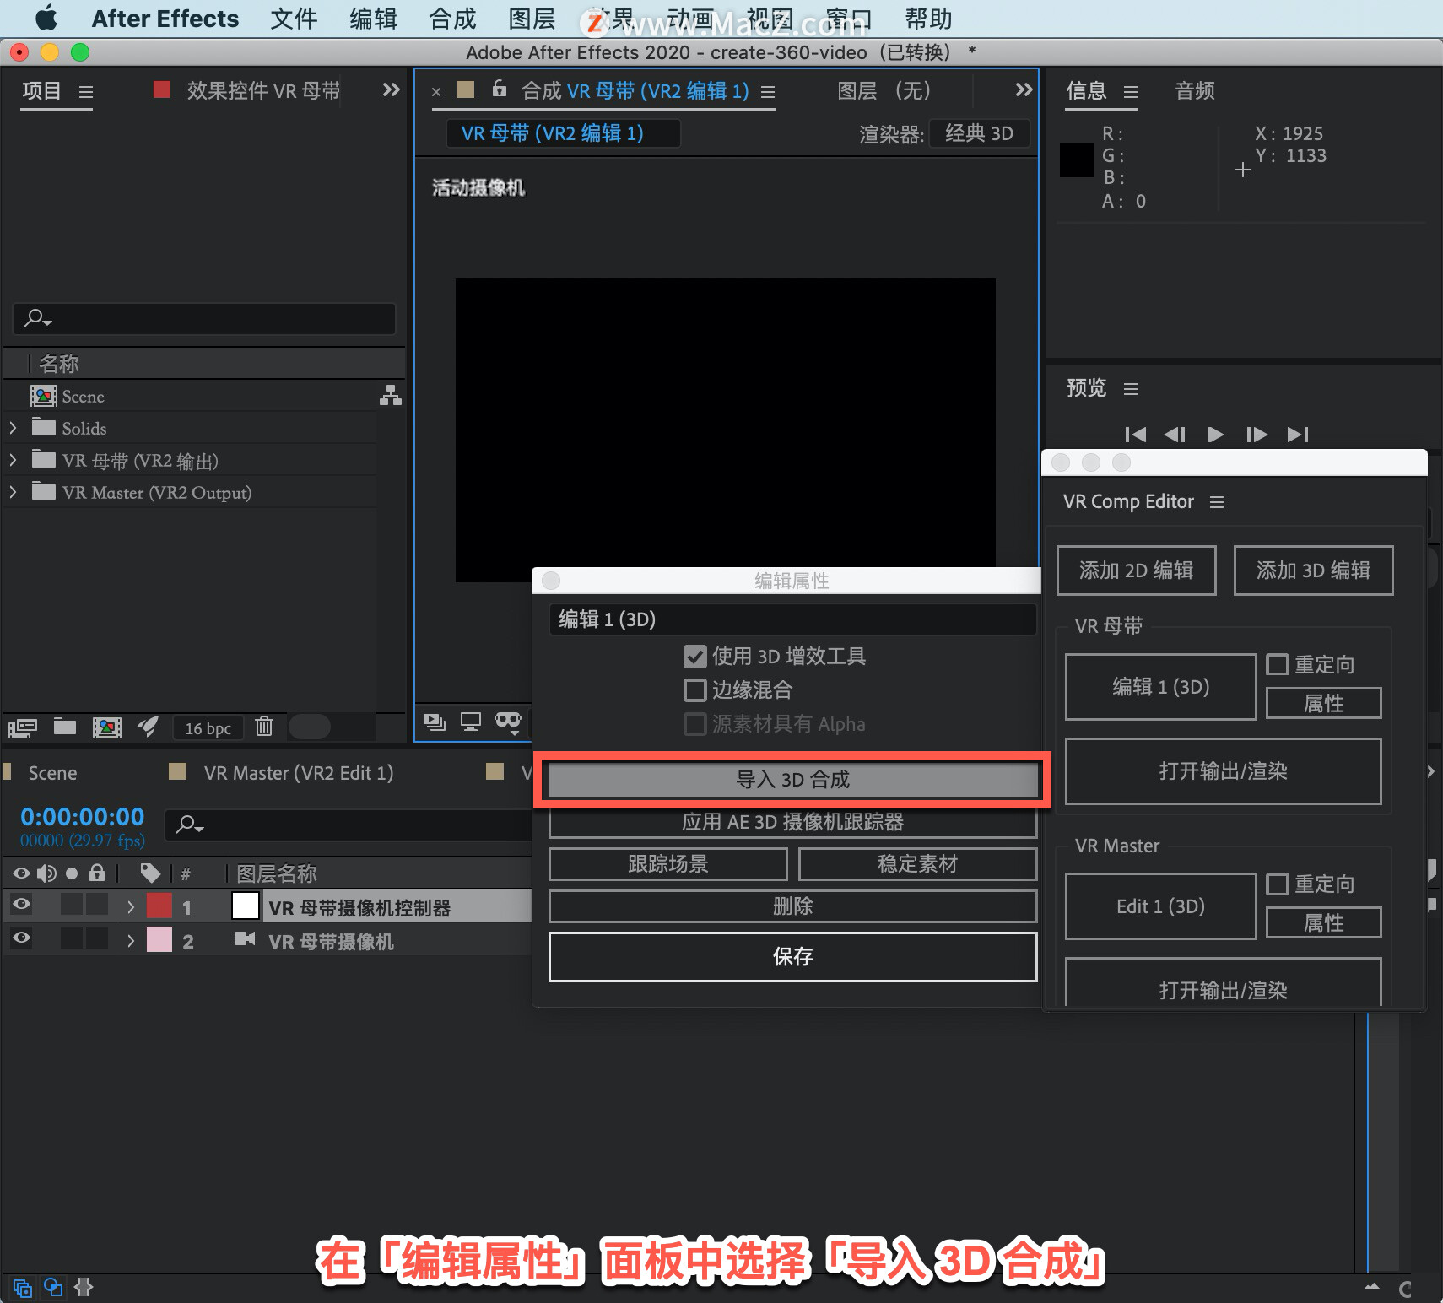1443x1303 pixels.
Task: Hide layer 2 VR 母带摄像机
Action: click(x=21, y=938)
